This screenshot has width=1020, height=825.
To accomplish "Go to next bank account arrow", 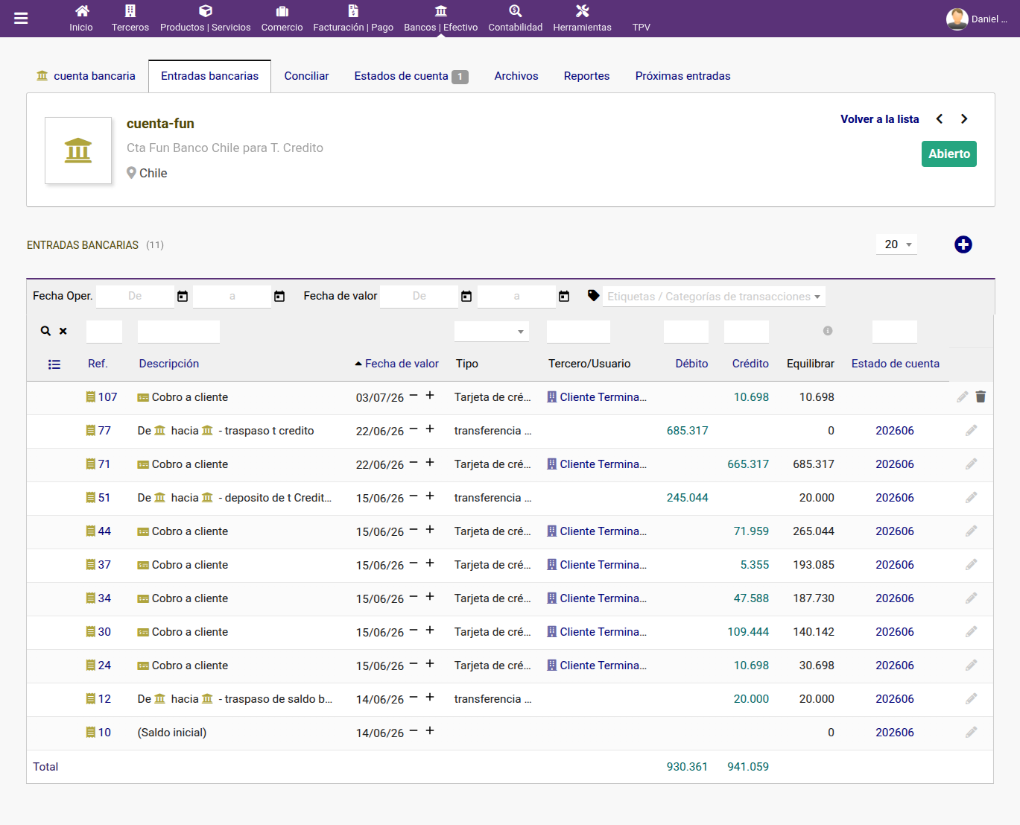I will point(964,119).
